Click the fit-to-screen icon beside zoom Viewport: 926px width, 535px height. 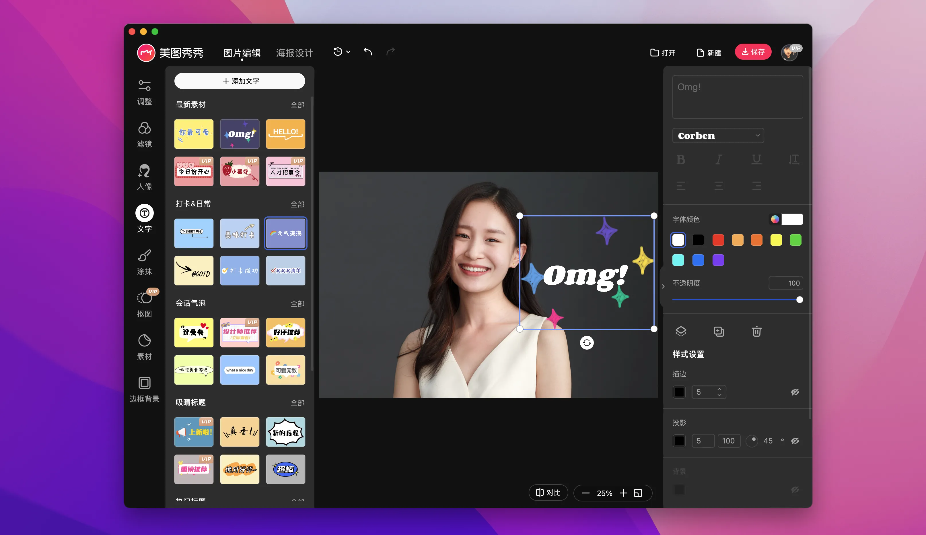(x=638, y=493)
